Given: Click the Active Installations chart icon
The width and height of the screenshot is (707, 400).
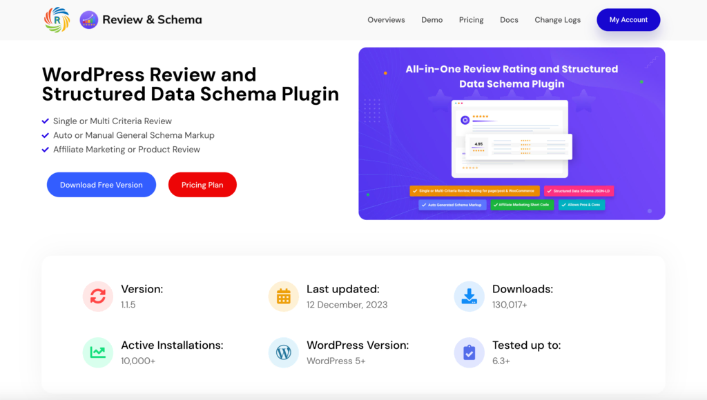Looking at the screenshot, I should point(98,352).
